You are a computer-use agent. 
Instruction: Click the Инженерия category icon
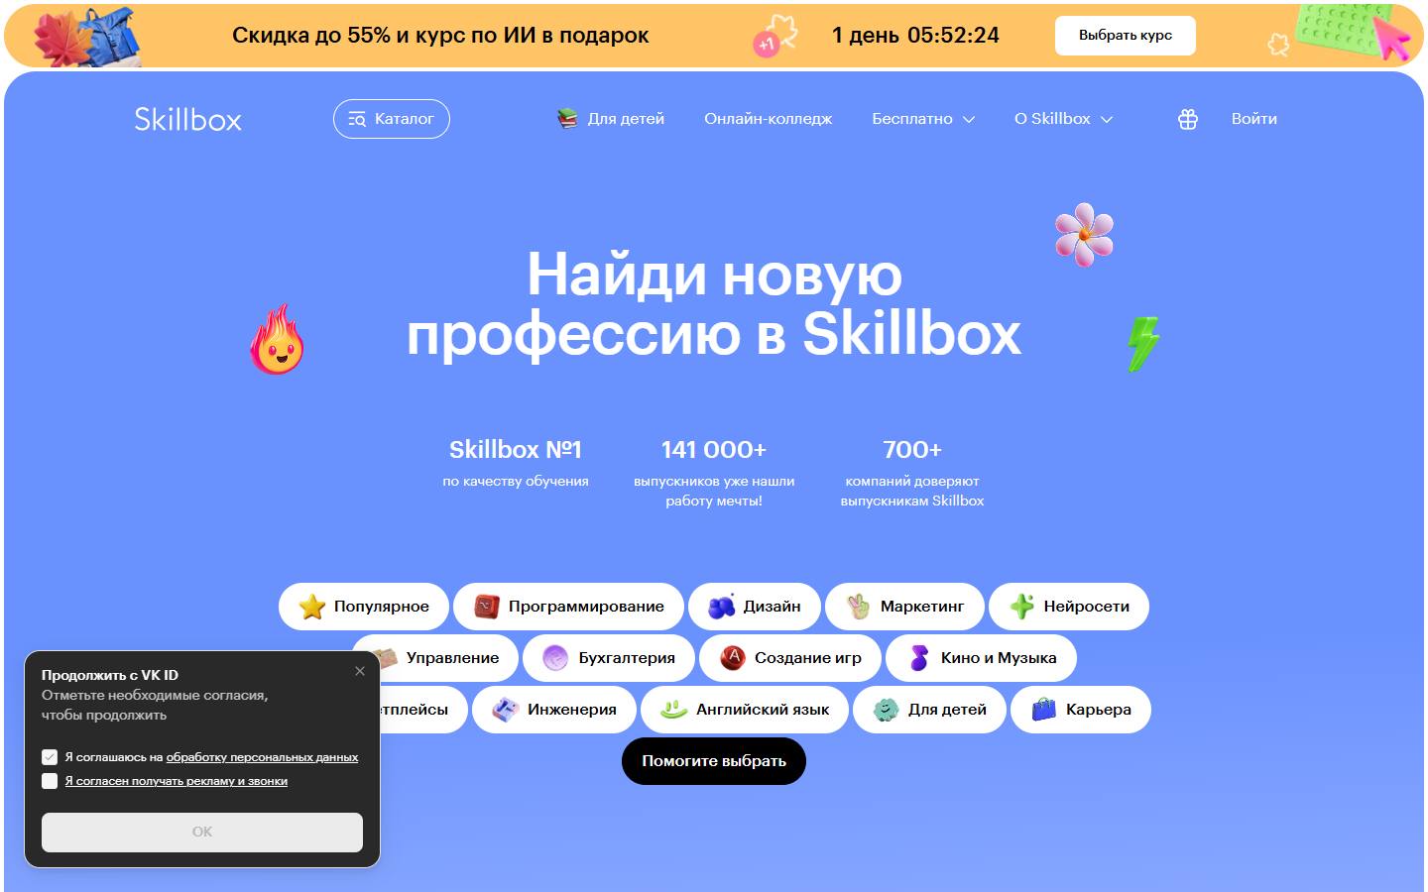click(506, 710)
